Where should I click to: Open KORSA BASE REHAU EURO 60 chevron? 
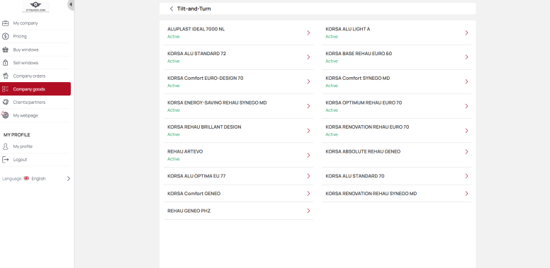[467, 57]
